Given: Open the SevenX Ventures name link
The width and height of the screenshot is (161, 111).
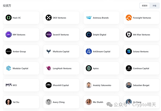Looking at the screenshot, I should click(x=61, y=35).
